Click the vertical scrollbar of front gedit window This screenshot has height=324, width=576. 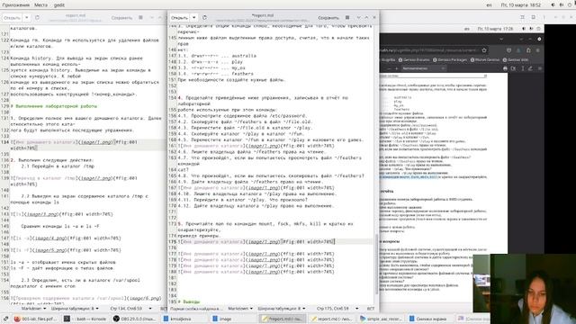(376, 263)
